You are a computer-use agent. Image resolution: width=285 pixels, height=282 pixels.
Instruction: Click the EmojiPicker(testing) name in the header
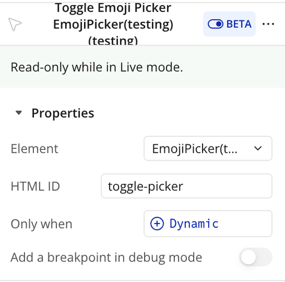tap(113, 25)
